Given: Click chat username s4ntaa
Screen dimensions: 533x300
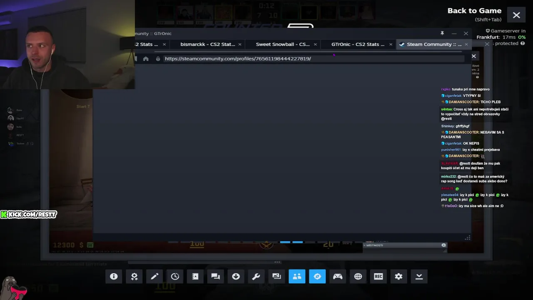Looking at the screenshot, I should click(446, 110).
